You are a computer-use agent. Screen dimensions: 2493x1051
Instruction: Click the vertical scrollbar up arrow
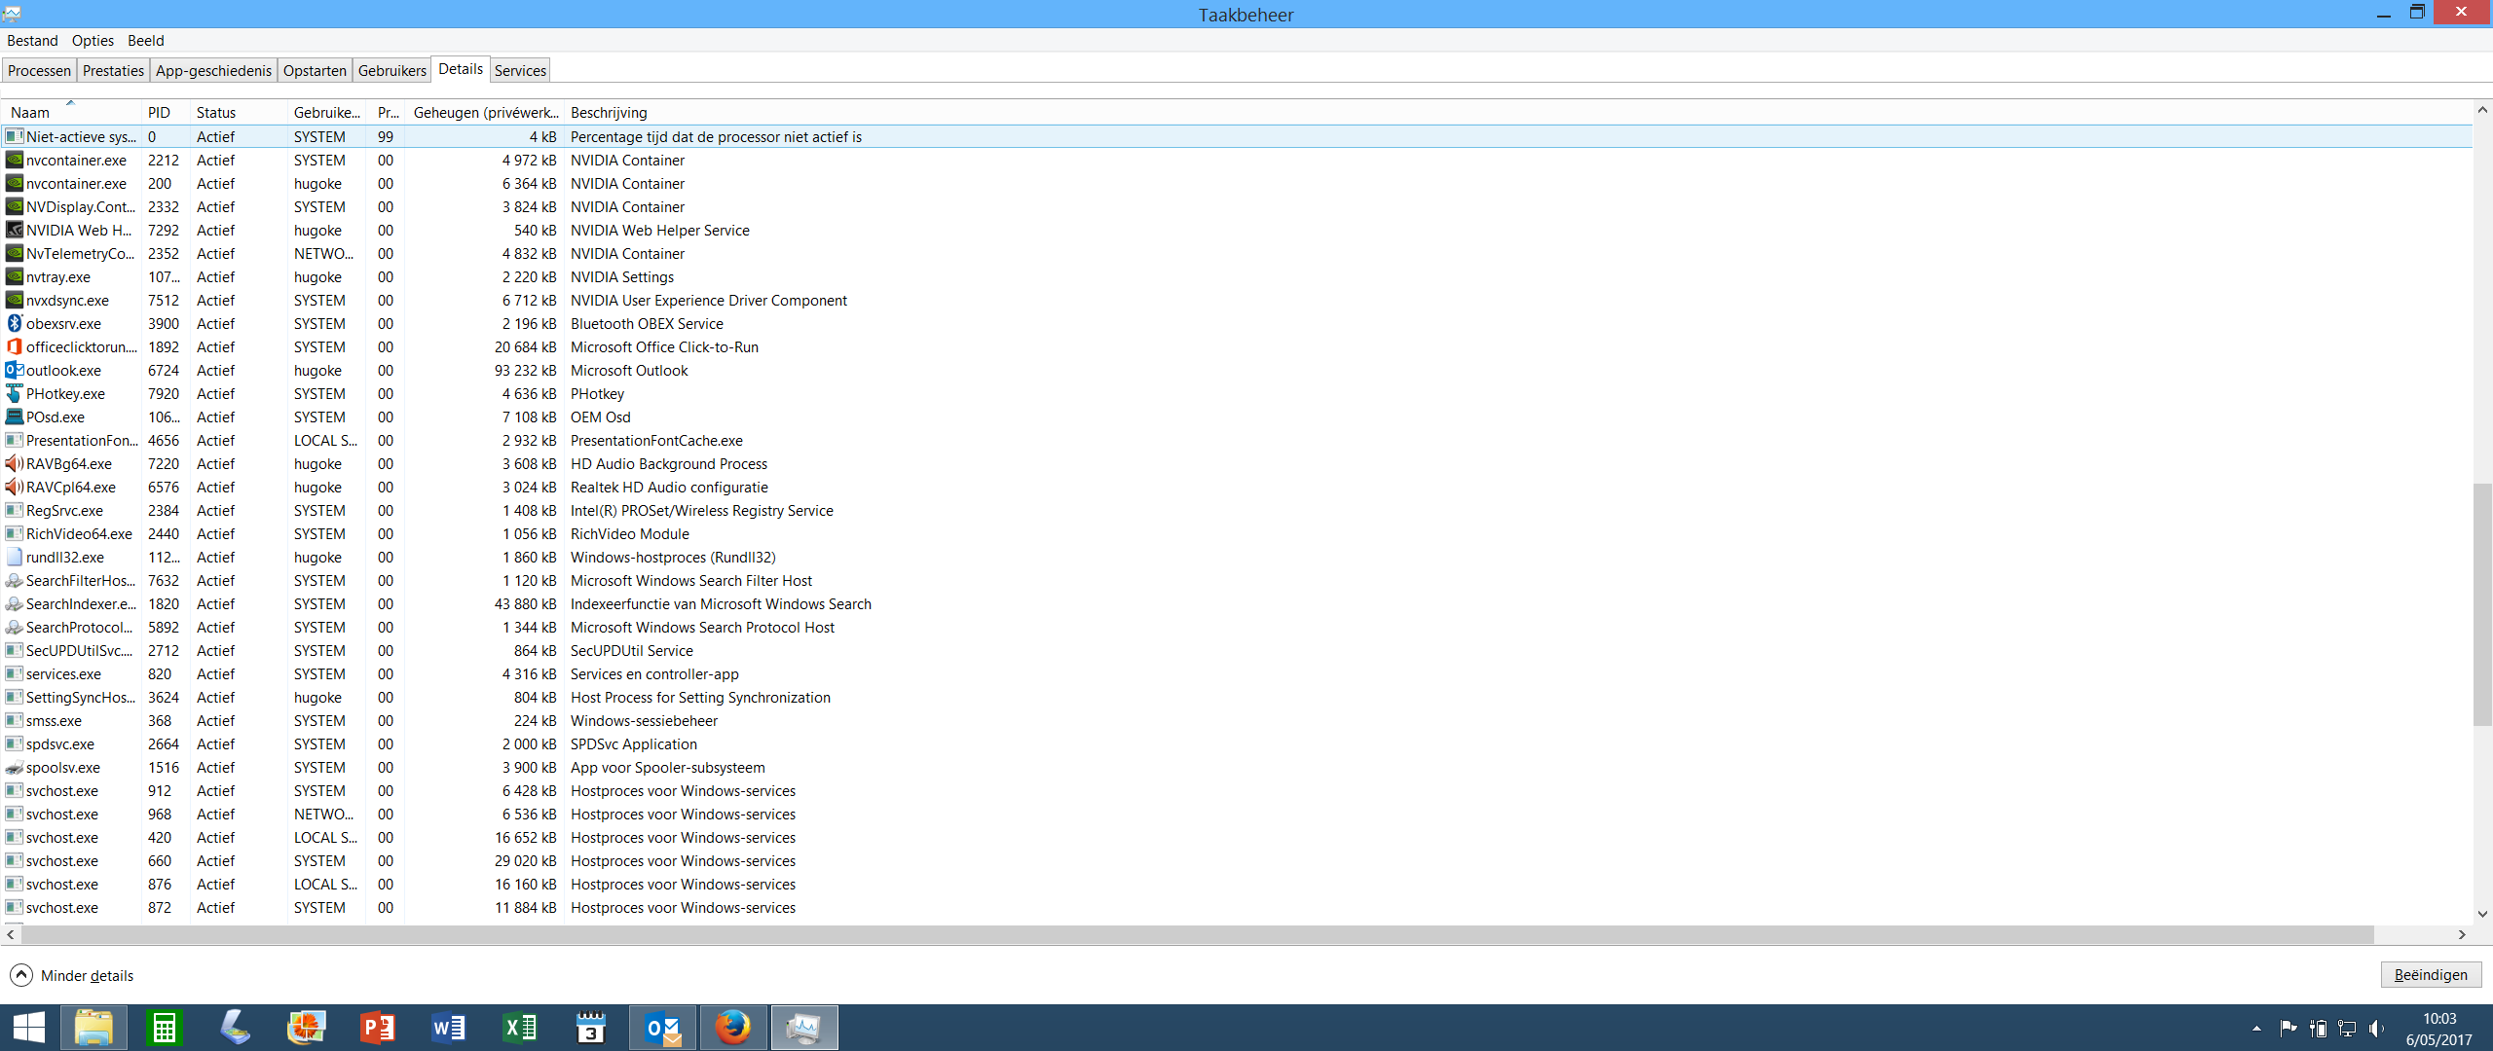tap(2482, 109)
